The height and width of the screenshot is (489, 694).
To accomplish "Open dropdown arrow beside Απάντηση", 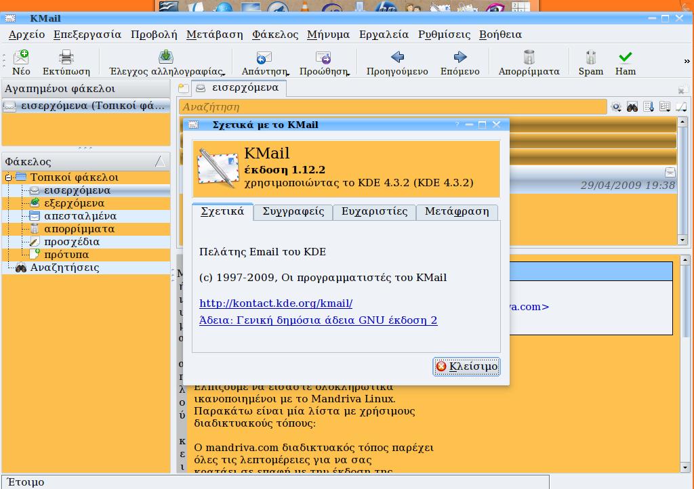I will click(288, 74).
